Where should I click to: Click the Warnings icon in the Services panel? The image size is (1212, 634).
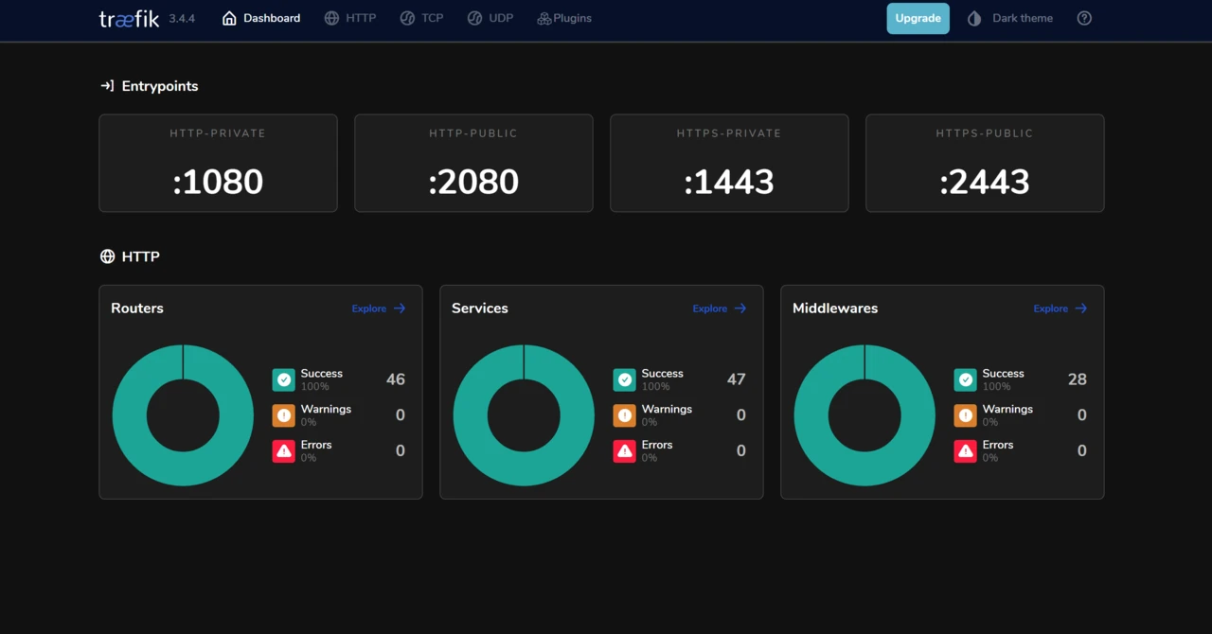point(624,414)
